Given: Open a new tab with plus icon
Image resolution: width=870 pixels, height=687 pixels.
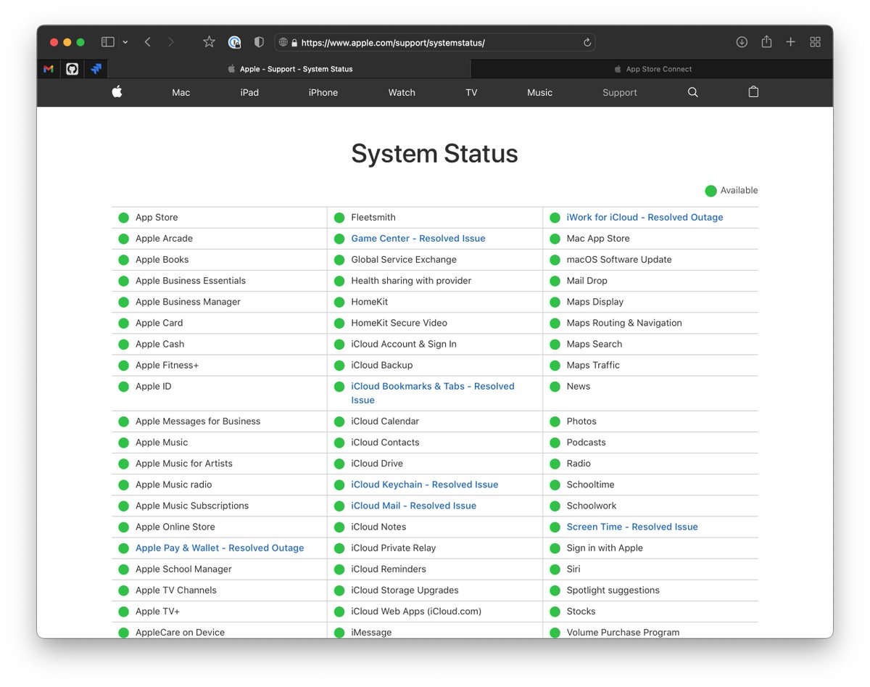Looking at the screenshot, I should (x=791, y=42).
